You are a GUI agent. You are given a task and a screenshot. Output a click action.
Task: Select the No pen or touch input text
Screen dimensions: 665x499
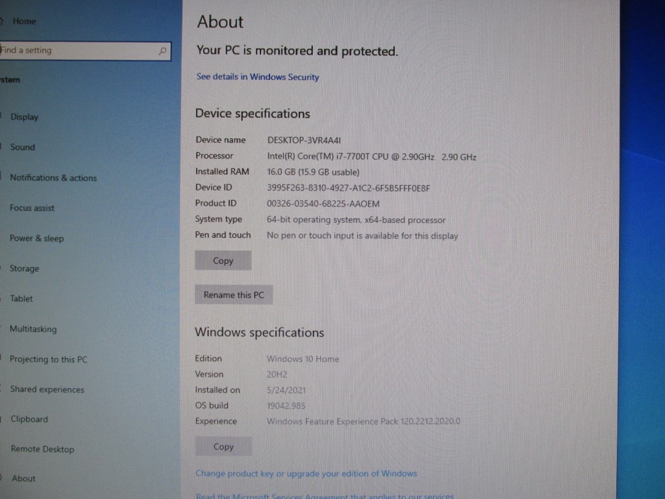[362, 236]
